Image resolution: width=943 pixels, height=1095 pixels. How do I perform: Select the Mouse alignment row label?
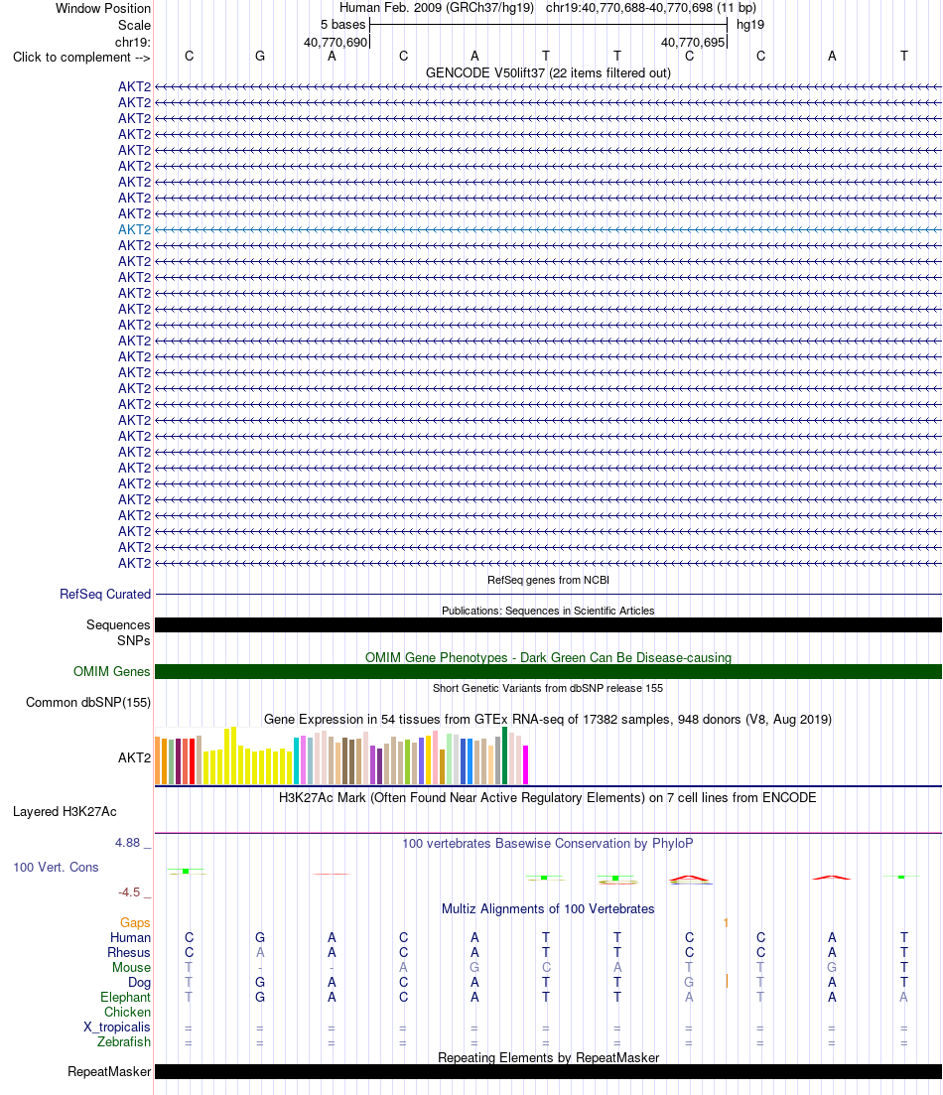(131, 967)
